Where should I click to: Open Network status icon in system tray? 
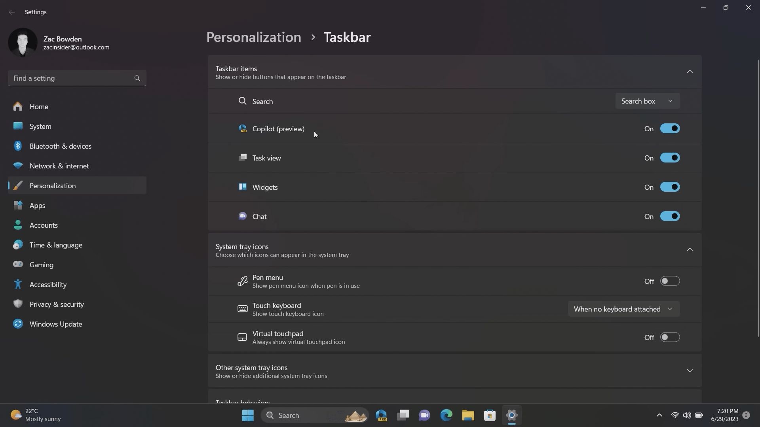(675, 415)
